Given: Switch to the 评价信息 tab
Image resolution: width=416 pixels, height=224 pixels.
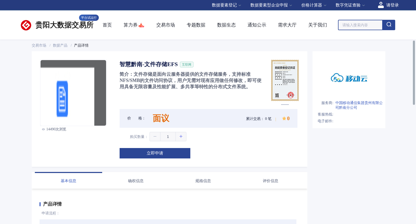Looking at the screenshot, I should click(x=270, y=181).
